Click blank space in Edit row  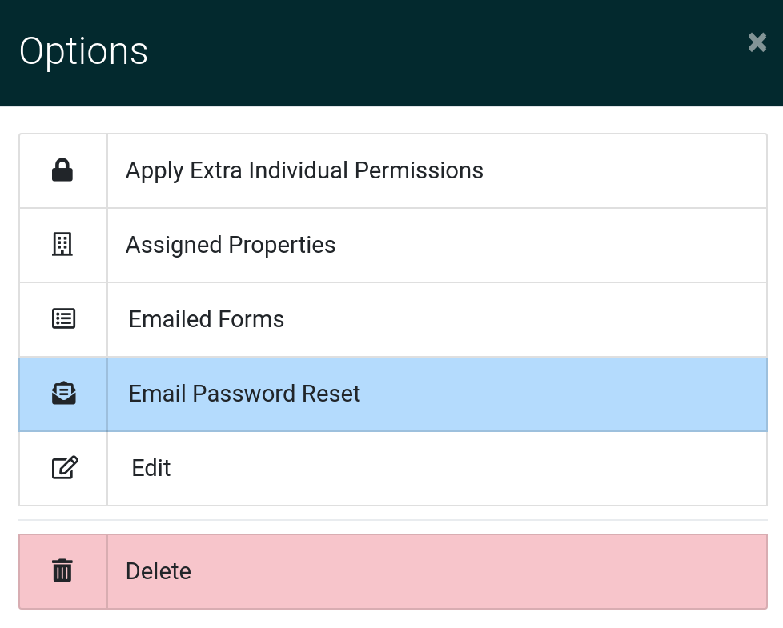(x=468, y=468)
